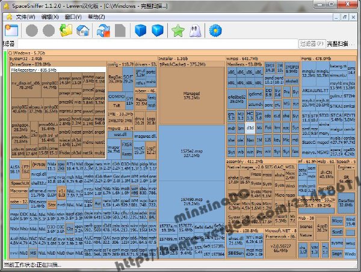The width and height of the screenshot is (361, 272).
Task: Click the ehome - 100.8Mb header
Action: click(x=244, y=230)
